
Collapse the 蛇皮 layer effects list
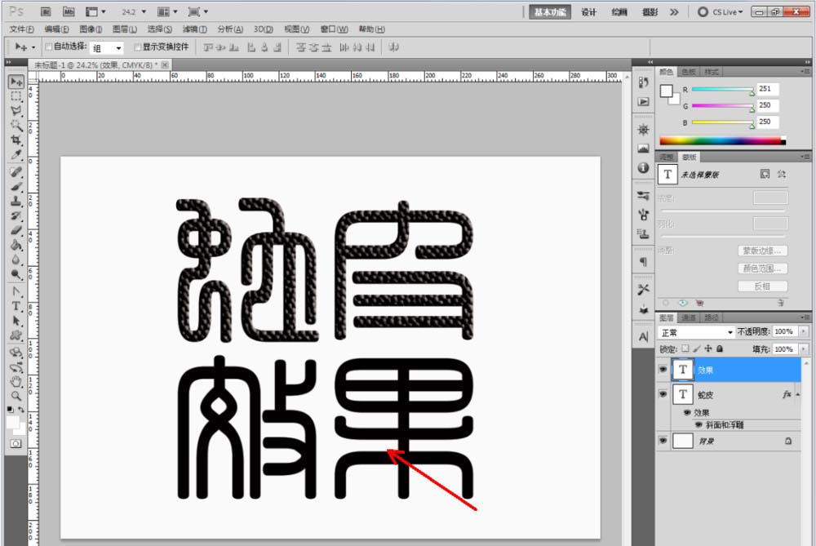pyautogui.click(x=798, y=393)
